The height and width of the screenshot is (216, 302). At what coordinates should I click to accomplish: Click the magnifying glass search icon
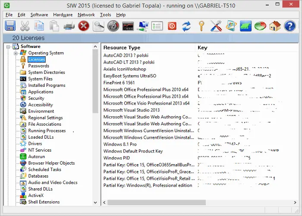click(98, 26)
